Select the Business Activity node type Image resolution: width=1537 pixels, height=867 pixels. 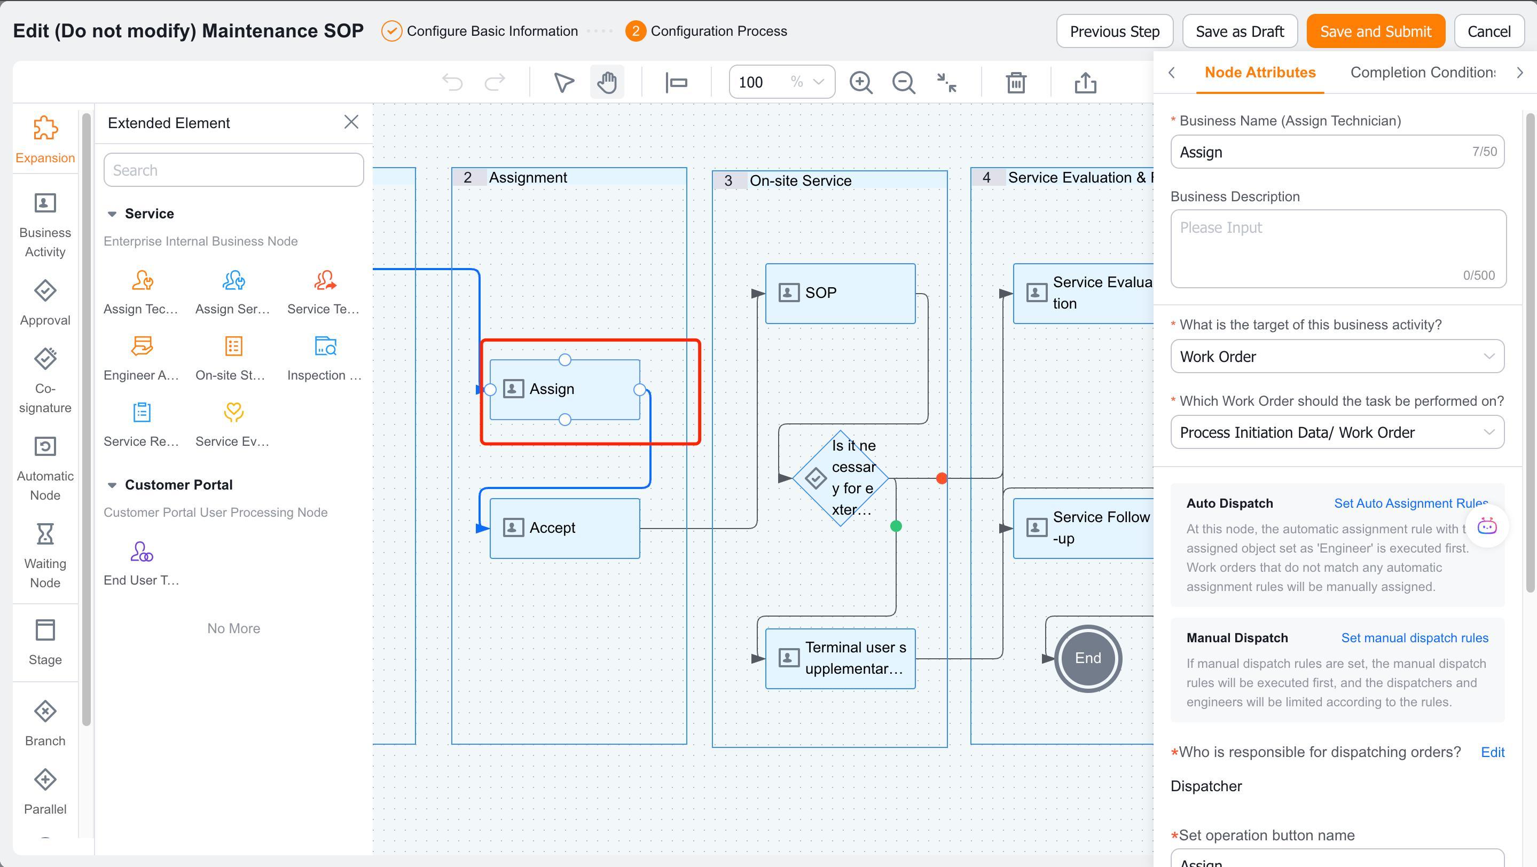(45, 225)
